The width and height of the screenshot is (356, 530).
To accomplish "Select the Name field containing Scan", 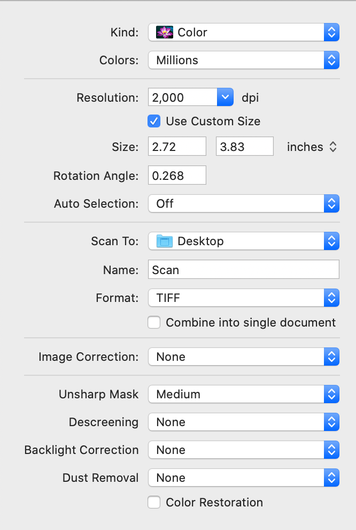I will pos(243,269).
